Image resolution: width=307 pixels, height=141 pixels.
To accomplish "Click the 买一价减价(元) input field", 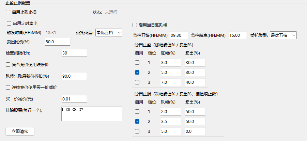I will tap(74, 99).
